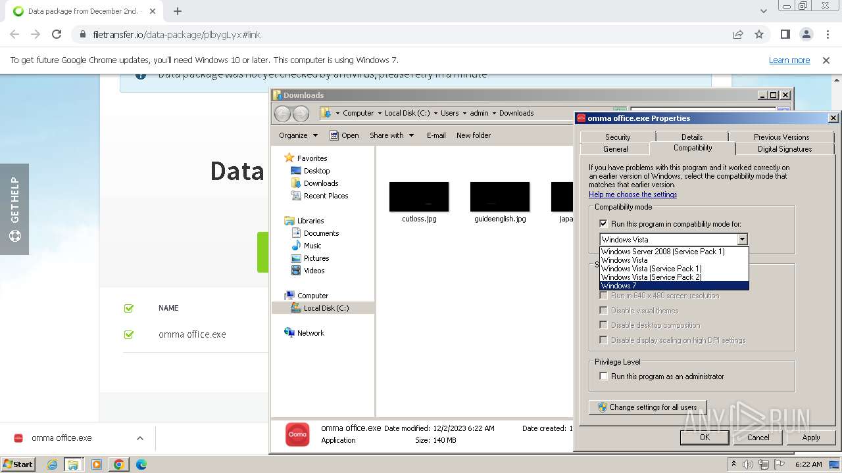842x473 pixels.
Task: Open Recent Places in navigation pane
Action: 326,196
